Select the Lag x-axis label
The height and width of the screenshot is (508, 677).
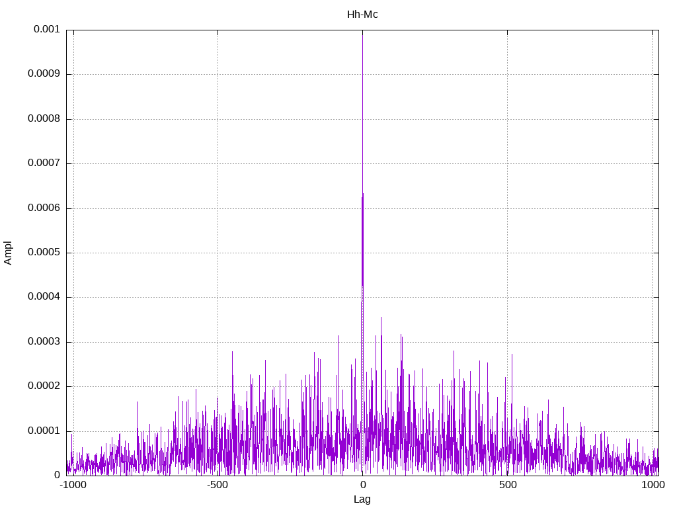pyautogui.click(x=362, y=499)
